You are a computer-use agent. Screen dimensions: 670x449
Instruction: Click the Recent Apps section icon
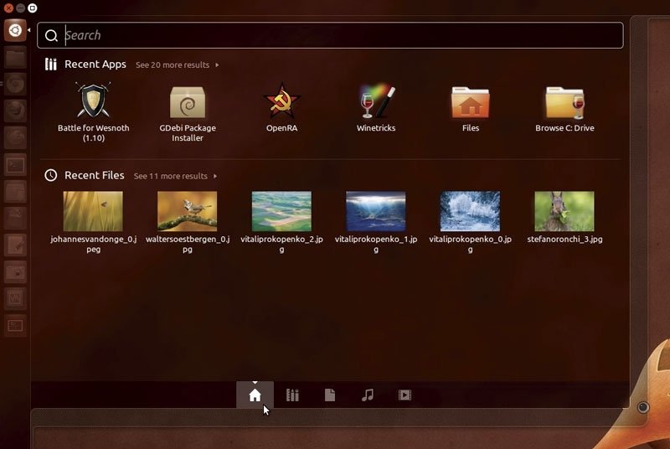click(51, 64)
